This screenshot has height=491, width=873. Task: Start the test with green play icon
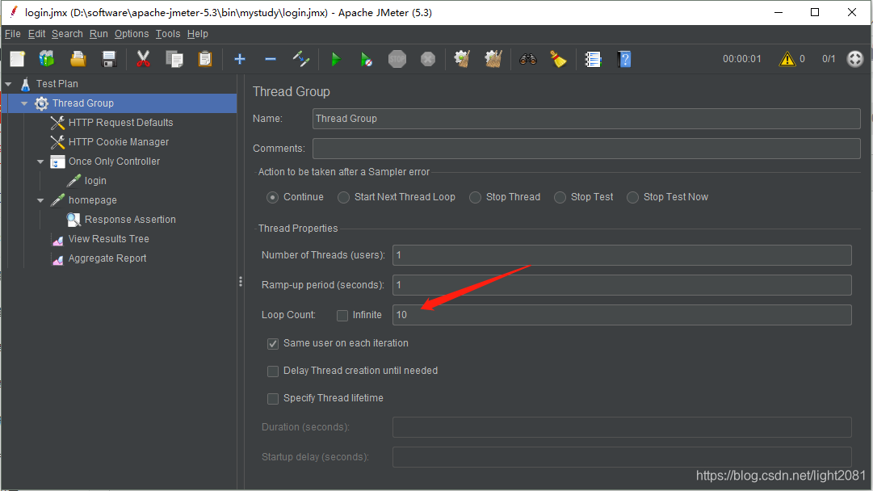335,59
